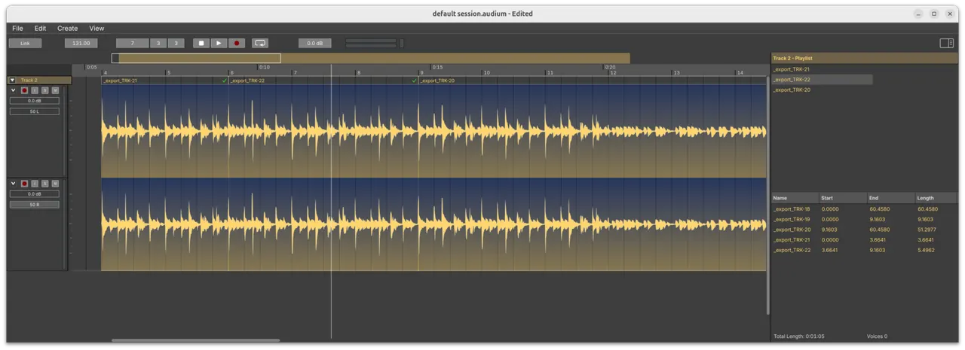Image resolution: width=965 pixels, height=350 pixels.
Task: Sort regions by the Start column header
Action: point(843,198)
